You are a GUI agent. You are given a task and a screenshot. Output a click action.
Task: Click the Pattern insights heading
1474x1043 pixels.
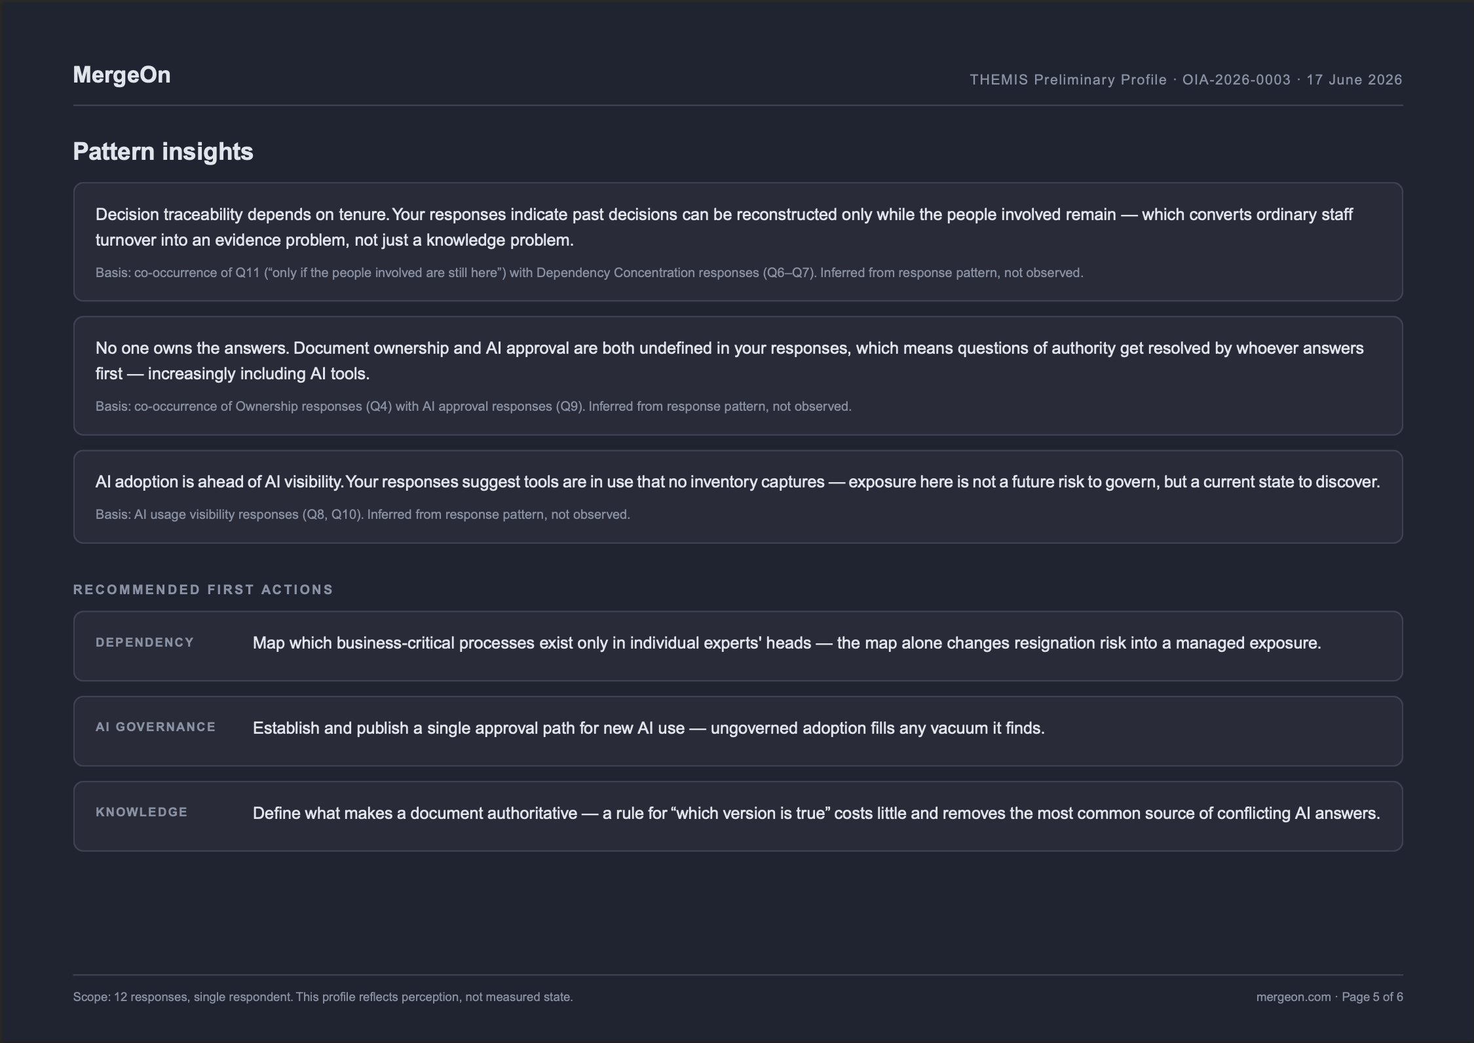pos(163,151)
